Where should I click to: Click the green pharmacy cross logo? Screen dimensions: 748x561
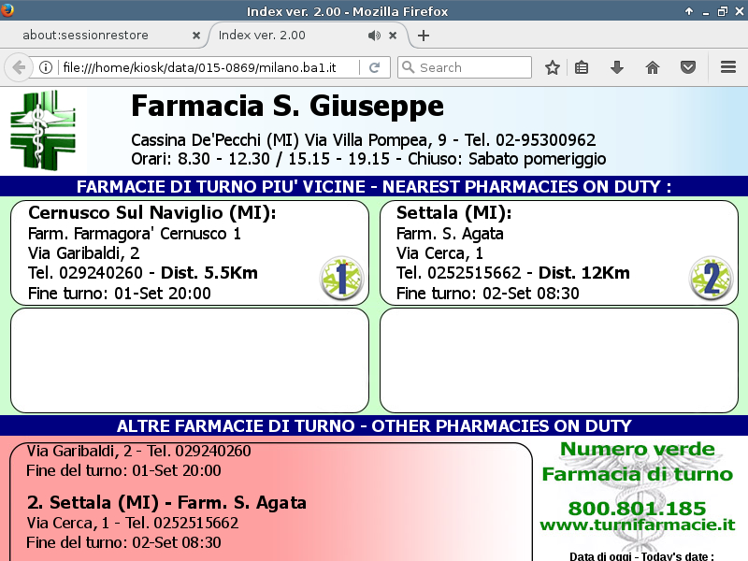click(x=43, y=130)
